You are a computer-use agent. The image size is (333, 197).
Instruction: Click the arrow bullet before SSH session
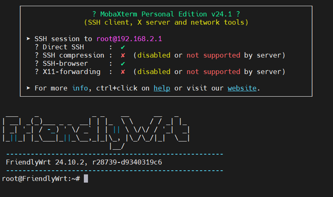pos(29,39)
